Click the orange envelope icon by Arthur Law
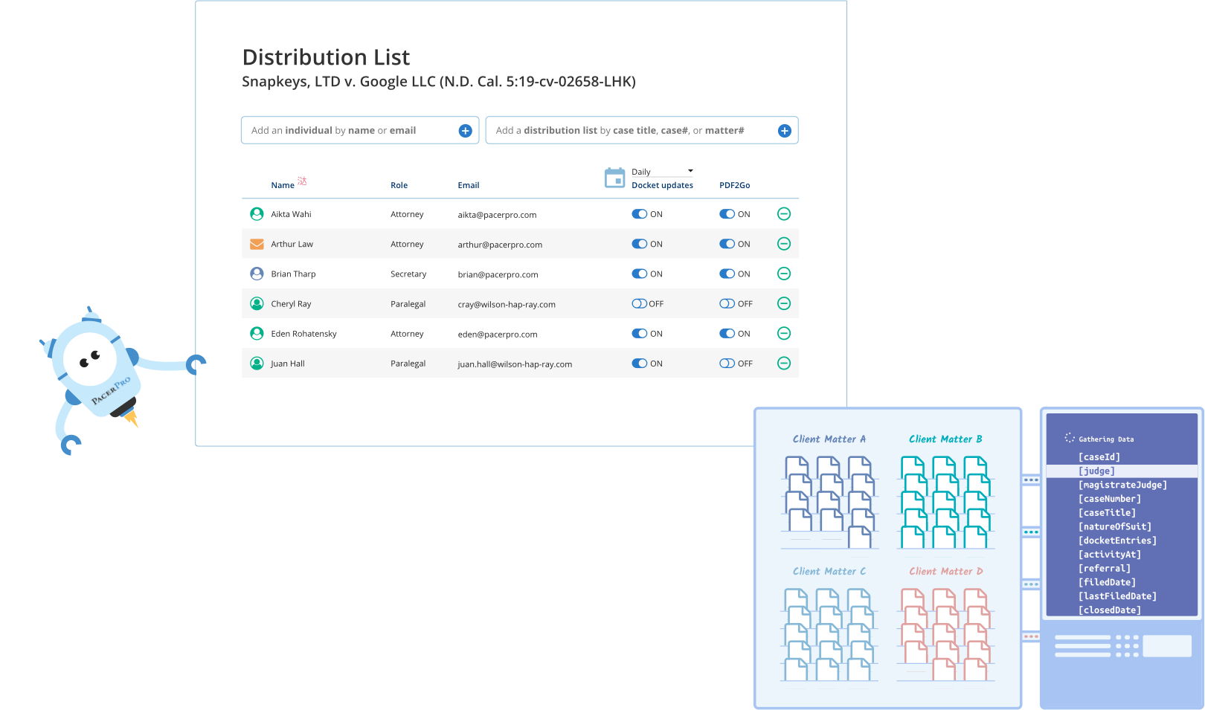This screenshot has width=1205, height=710. coord(257,244)
